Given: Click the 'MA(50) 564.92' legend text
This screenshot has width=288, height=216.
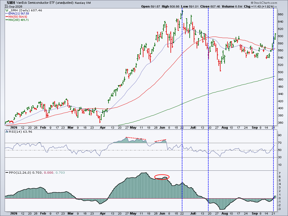Looking at the screenshot, I should [x=18, y=17].
